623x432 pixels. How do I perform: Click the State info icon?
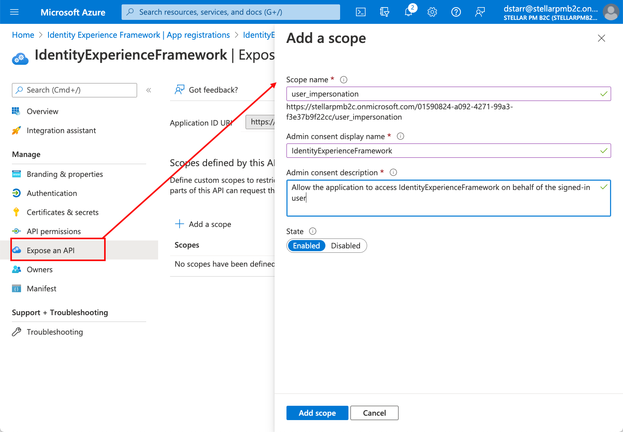click(x=313, y=231)
